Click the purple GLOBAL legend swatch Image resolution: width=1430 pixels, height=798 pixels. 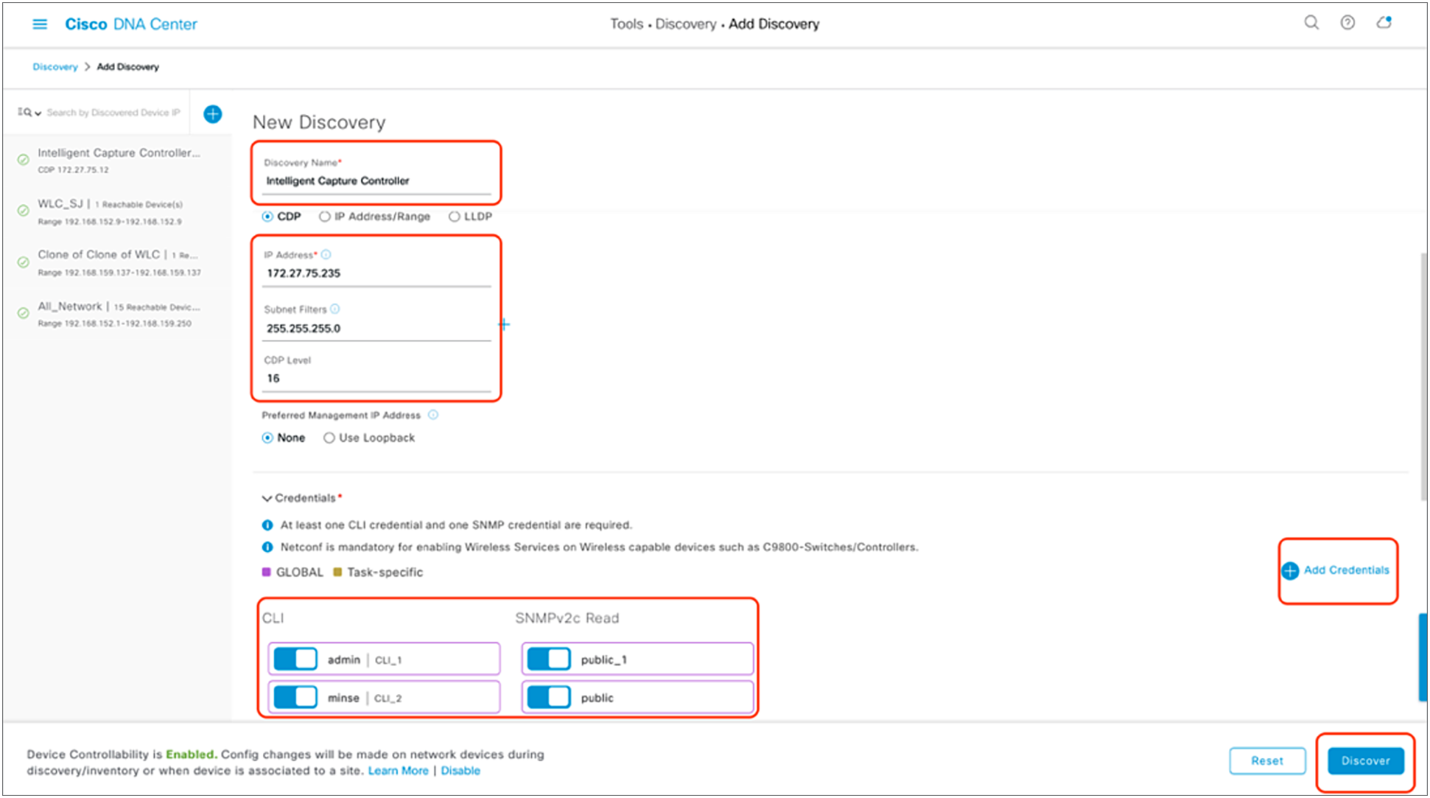click(266, 573)
